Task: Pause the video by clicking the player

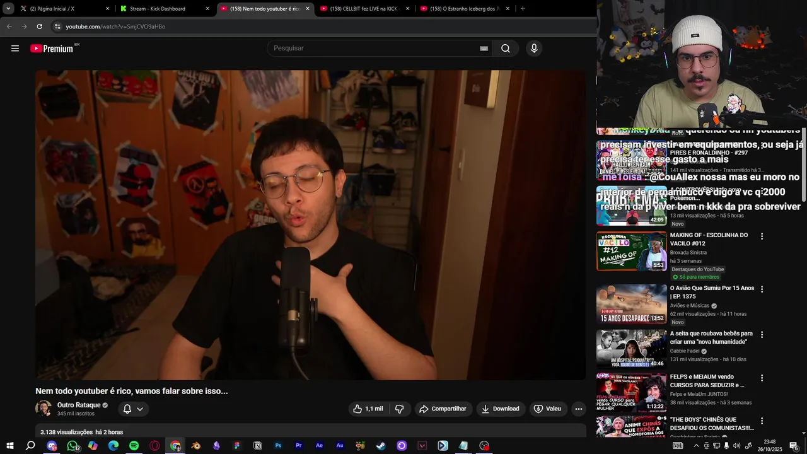Action: point(311,225)
